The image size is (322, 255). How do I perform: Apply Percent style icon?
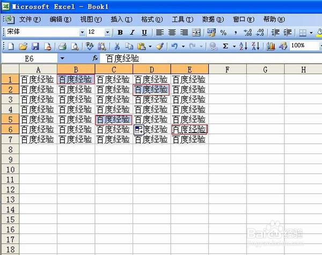point(223,32)
